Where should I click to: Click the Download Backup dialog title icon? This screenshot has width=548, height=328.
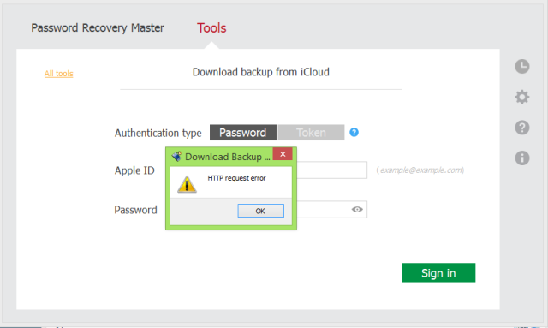[x=176, y=157]
